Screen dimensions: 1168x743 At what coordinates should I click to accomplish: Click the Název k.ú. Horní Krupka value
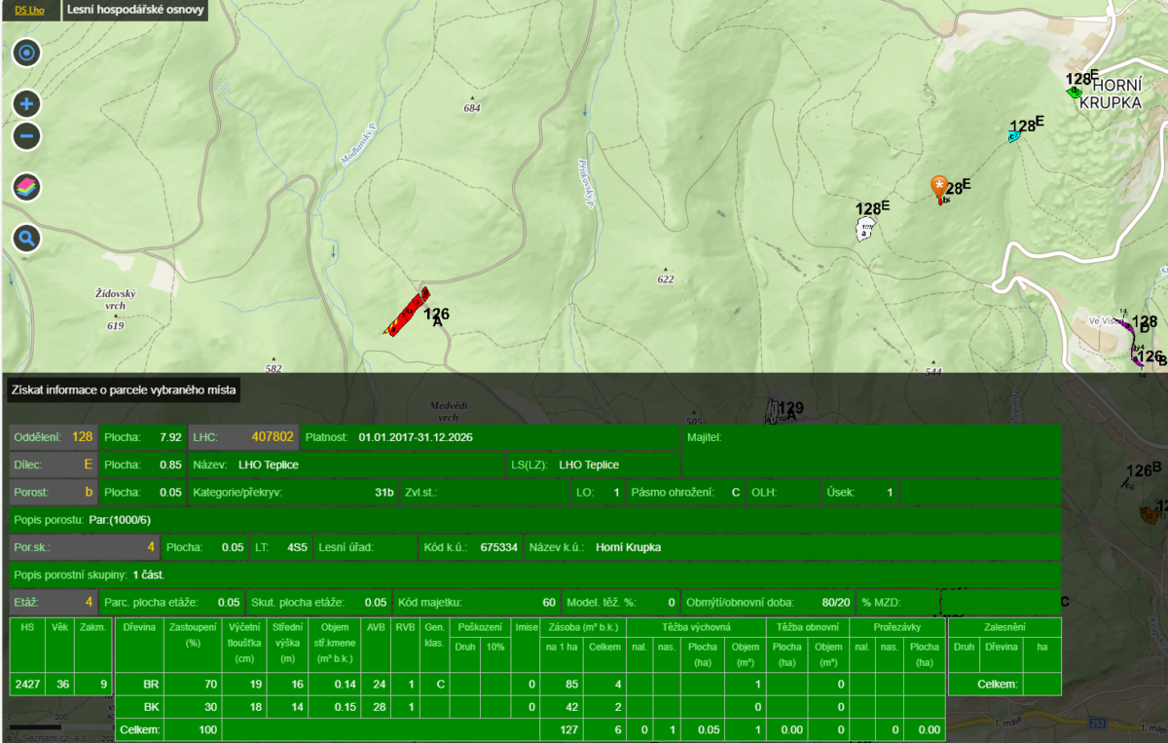tap(628, 547)
